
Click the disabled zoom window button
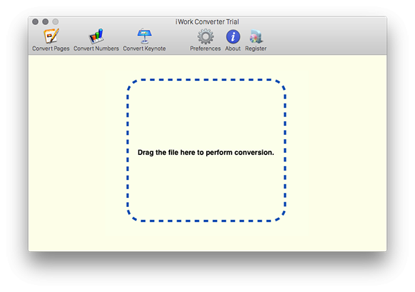pos(55,21)
